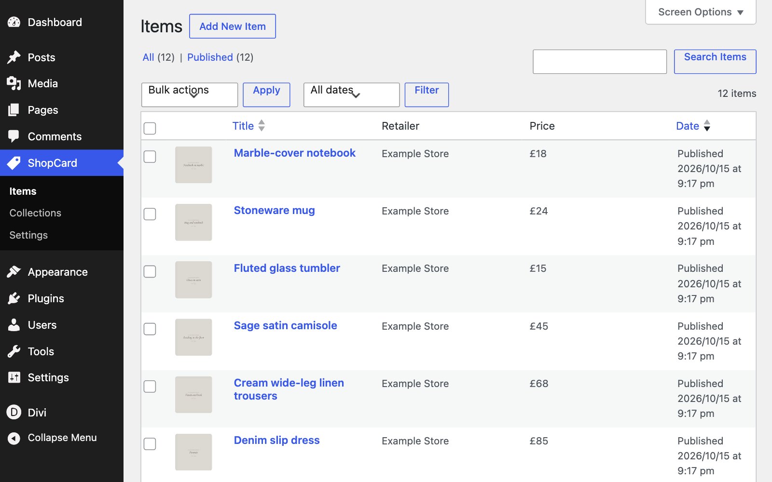Select the Items submenu item
Image resolution: width=772 pixels, height=482 pixels.
(23, 191)
